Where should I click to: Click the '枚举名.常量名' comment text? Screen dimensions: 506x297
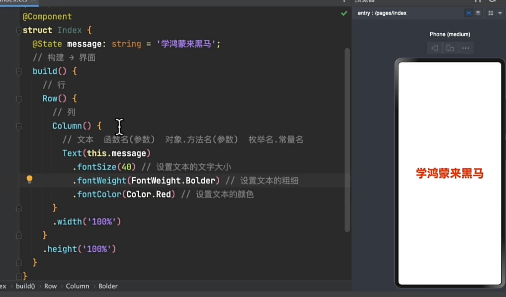[276, 140]
